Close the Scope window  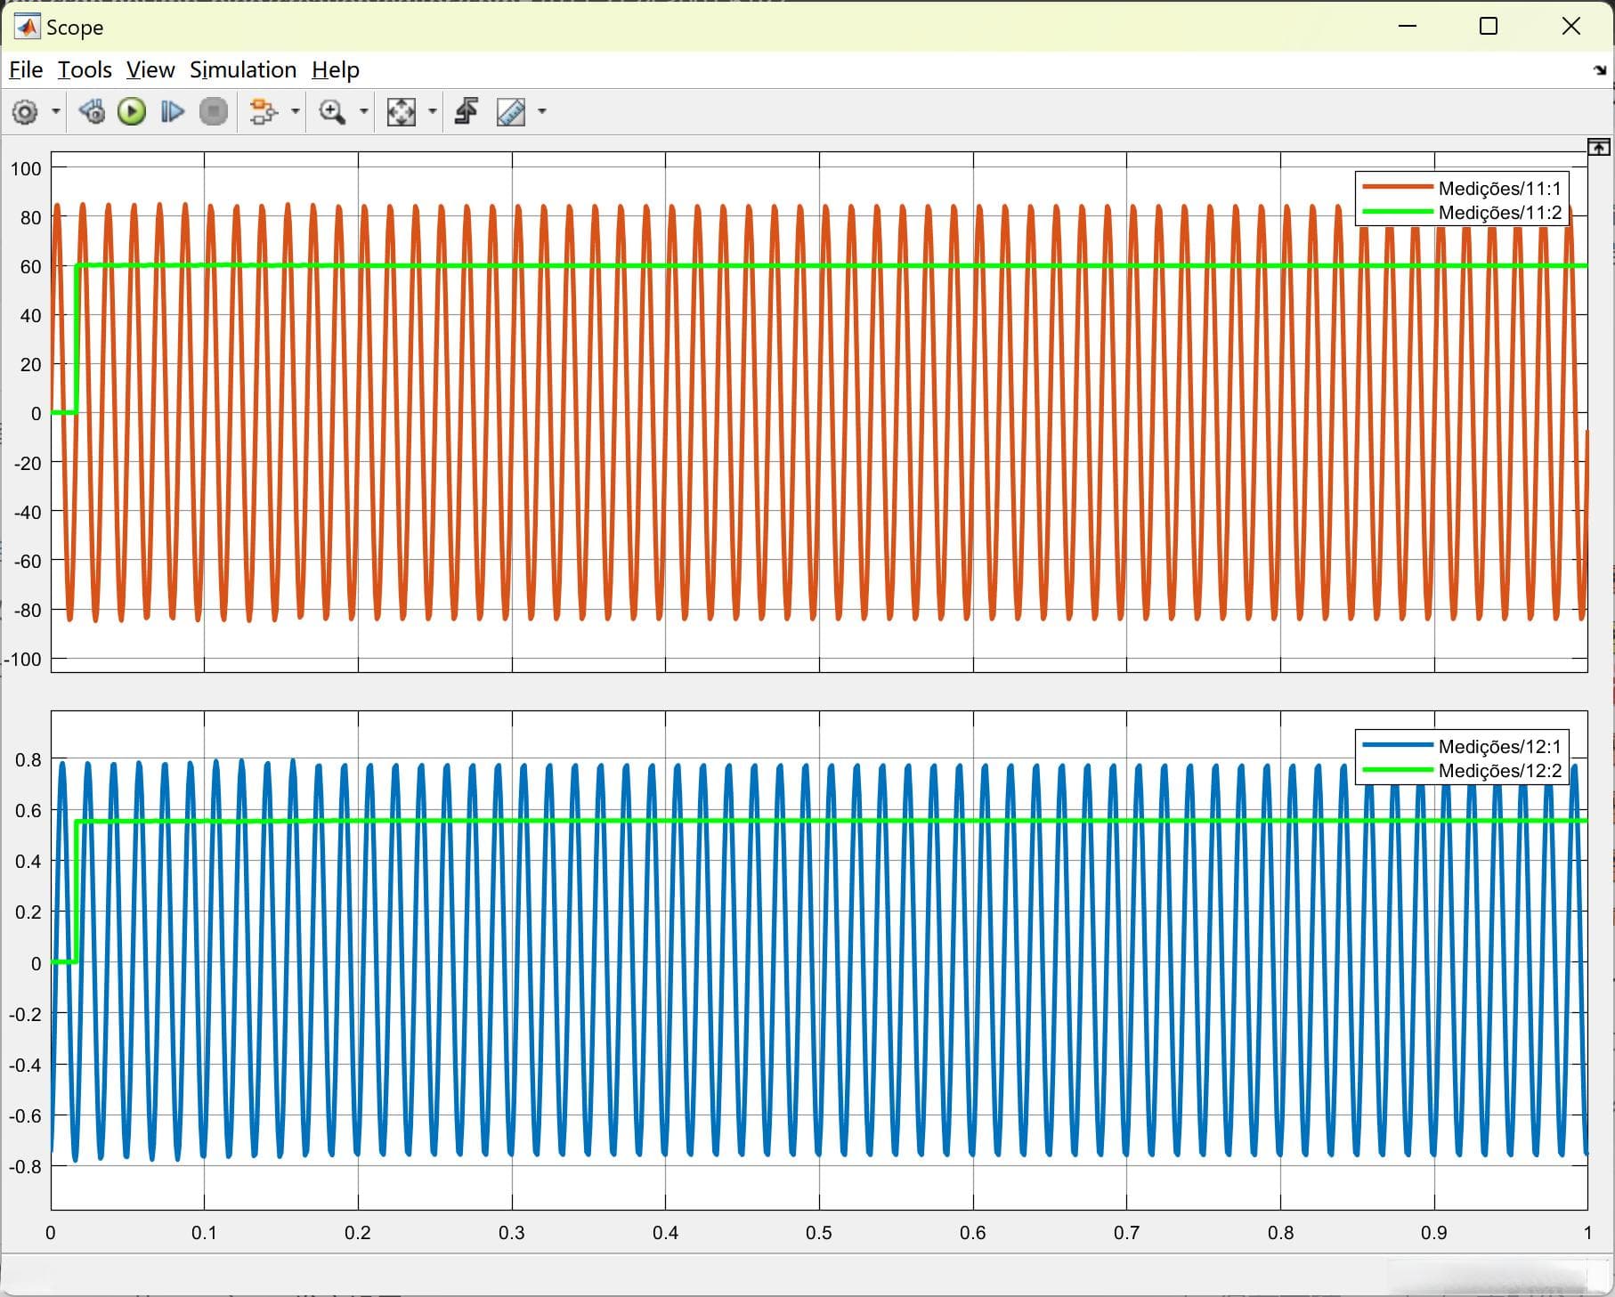(1571, 27)
